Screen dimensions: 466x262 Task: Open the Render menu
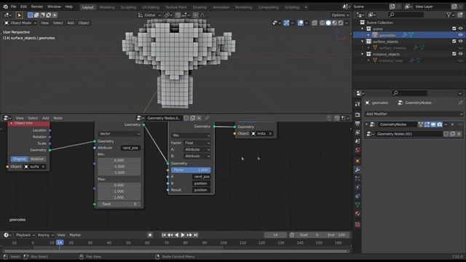[37, 7]
